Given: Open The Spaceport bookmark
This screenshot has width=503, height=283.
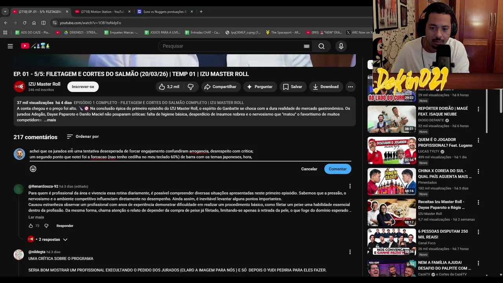Looking at the screenshot, I should coord(283,32).
